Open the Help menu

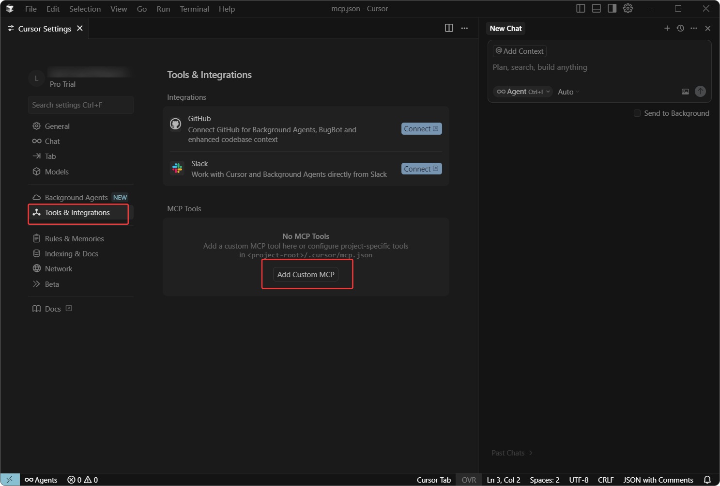point(227,9)
